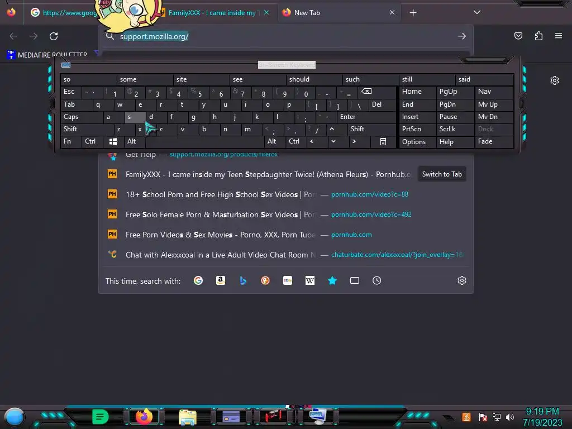Screen dimensions: 572x429
Task: Click the Del key on keyboard
Action: 382,104
